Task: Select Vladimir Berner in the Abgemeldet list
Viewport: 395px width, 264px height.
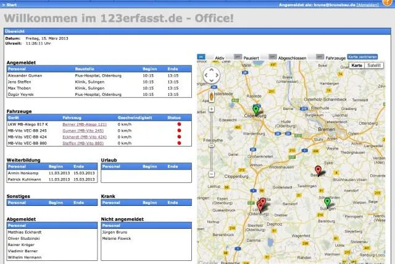Action: click(23, 251)
